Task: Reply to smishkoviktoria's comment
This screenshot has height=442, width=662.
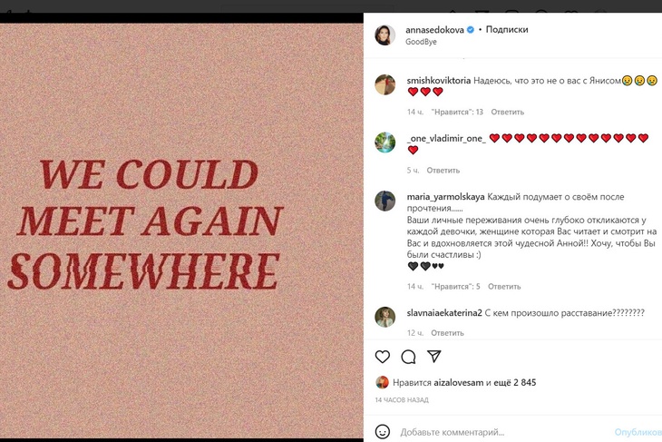Action: pyautogui.click(x=508, y=112)
